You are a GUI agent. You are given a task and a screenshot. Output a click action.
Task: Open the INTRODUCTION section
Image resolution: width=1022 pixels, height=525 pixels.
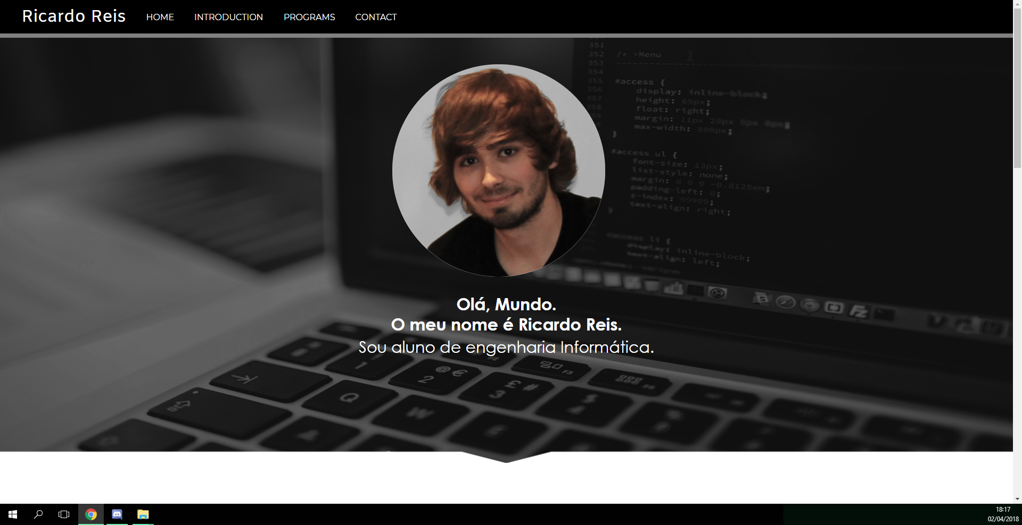pos(228,17)
